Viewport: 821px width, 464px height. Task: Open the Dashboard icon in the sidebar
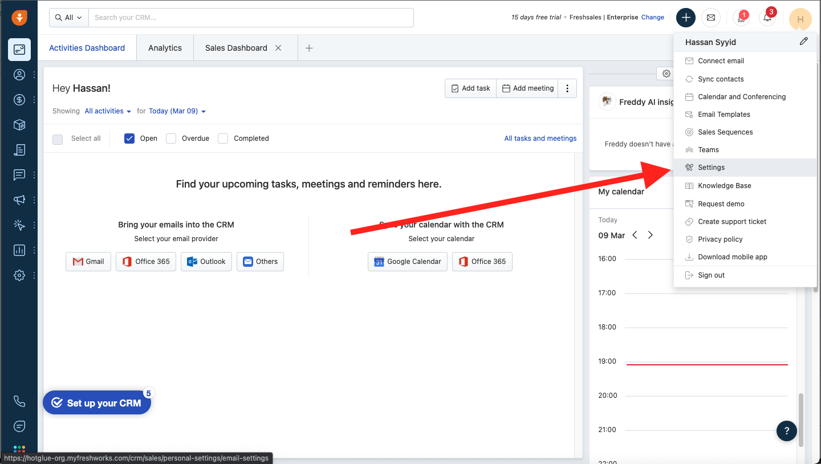(x=19, y=50)
